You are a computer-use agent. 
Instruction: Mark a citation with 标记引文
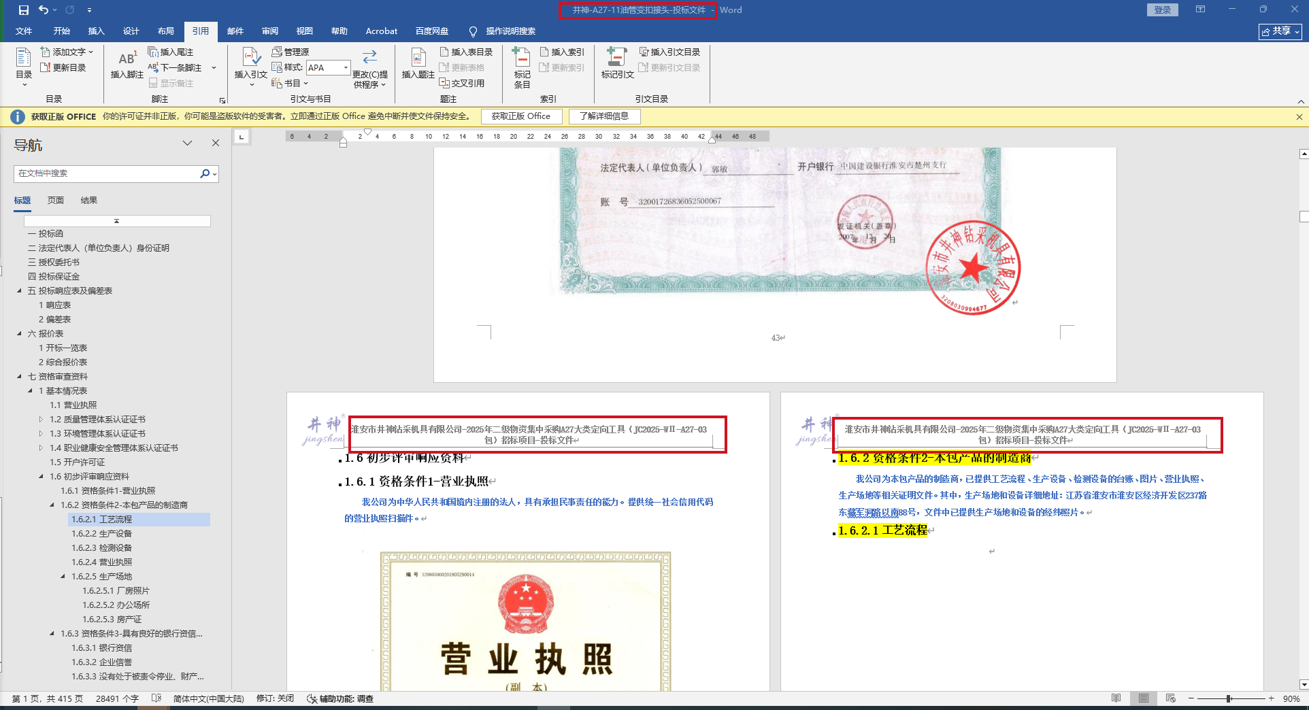[617, 63]
